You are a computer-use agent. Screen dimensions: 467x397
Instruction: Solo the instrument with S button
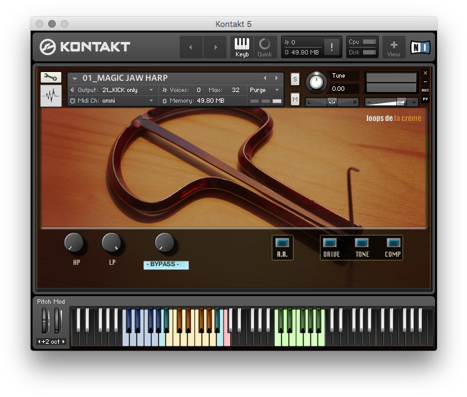click(x=295, y=80)
